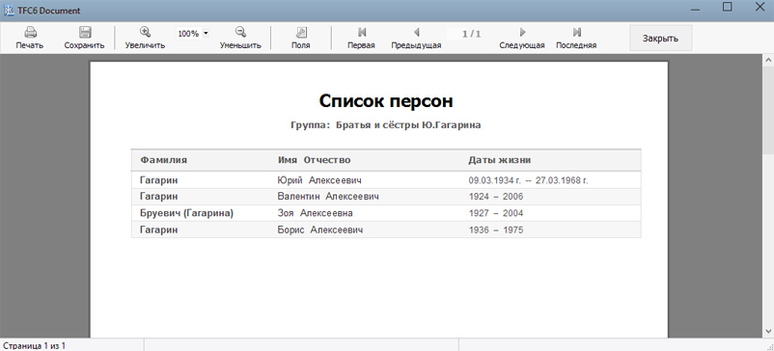This screenshot has height=351, width=774.
Task: Select name Валентин Алексеевич
Action: (328, 197)
